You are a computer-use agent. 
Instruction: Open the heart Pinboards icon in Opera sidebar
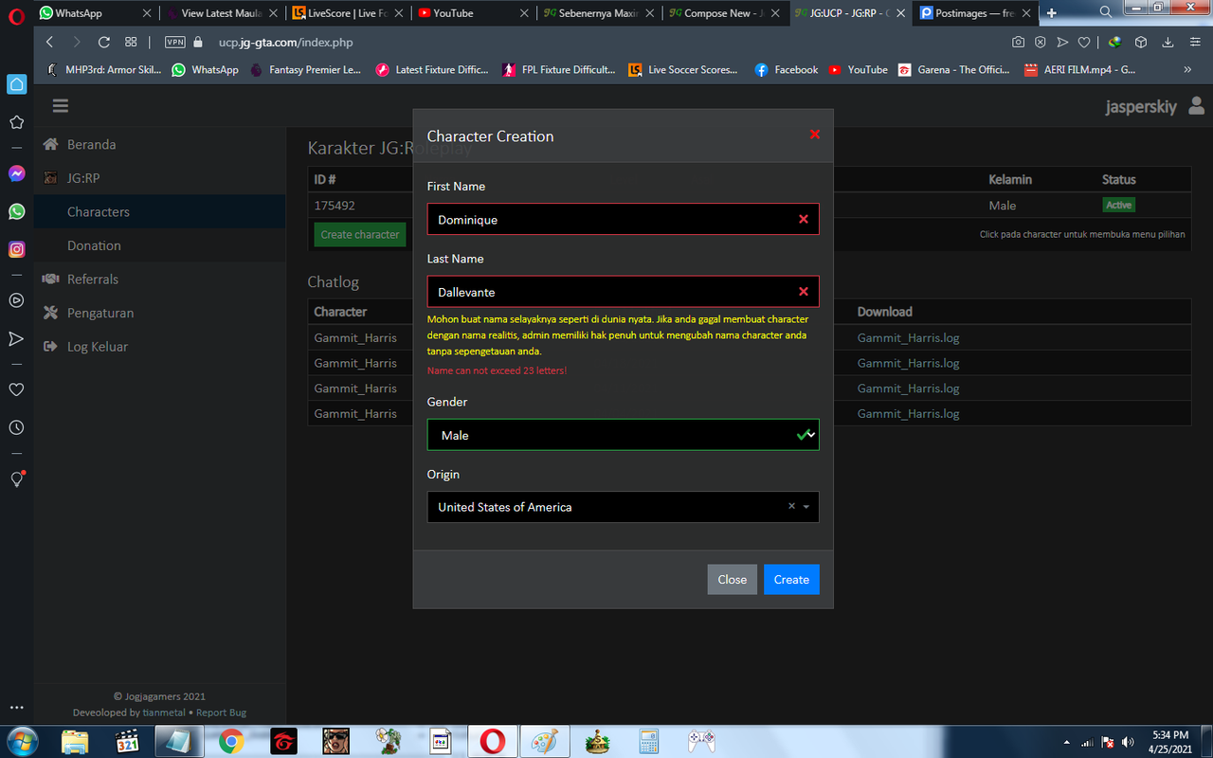(16, 389)
